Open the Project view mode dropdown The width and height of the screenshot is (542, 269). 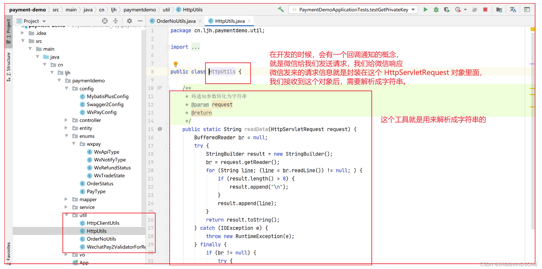(x=44, y=21)
